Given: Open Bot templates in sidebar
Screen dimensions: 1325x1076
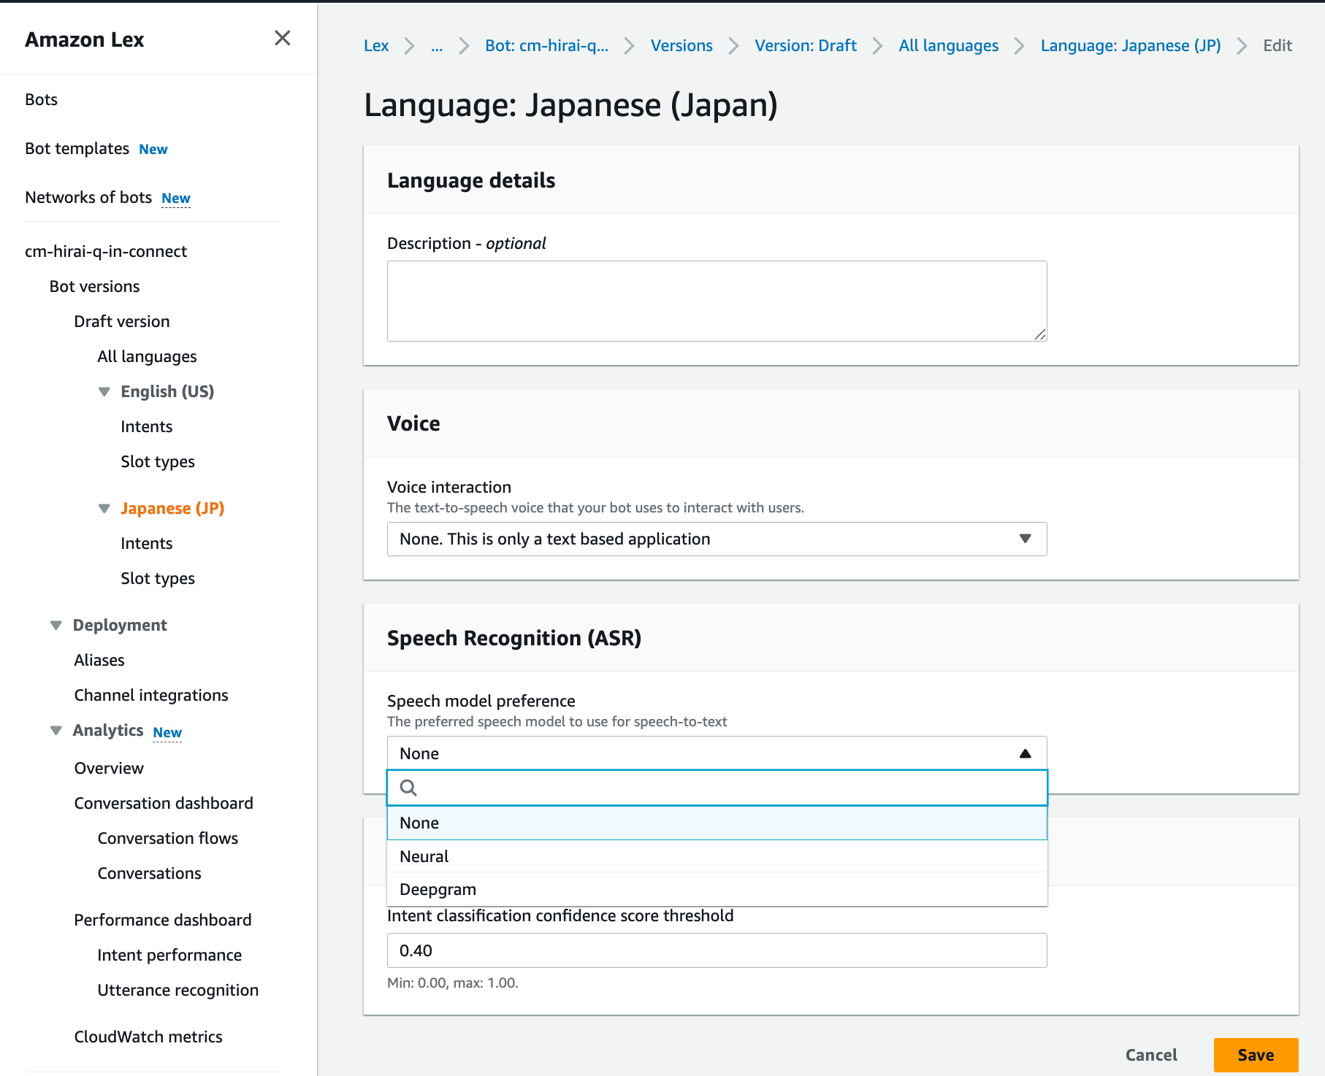Looking at the screenshot, I should click(77, 149).
